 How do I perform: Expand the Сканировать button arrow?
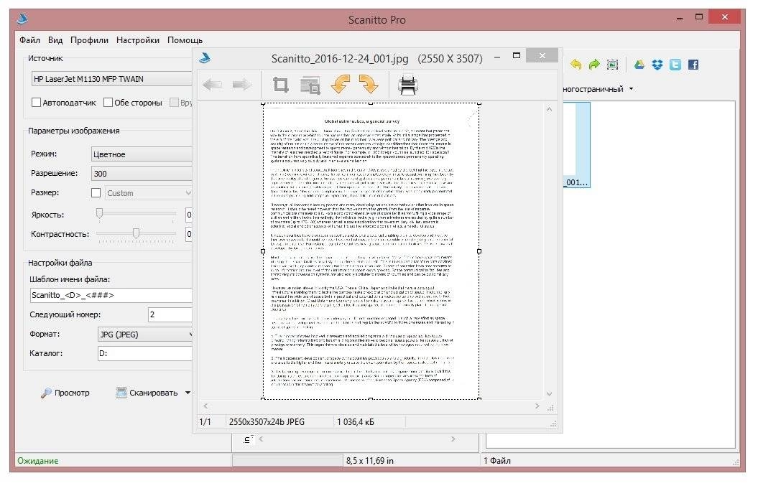pyautogui.click(x=188, y=393)
